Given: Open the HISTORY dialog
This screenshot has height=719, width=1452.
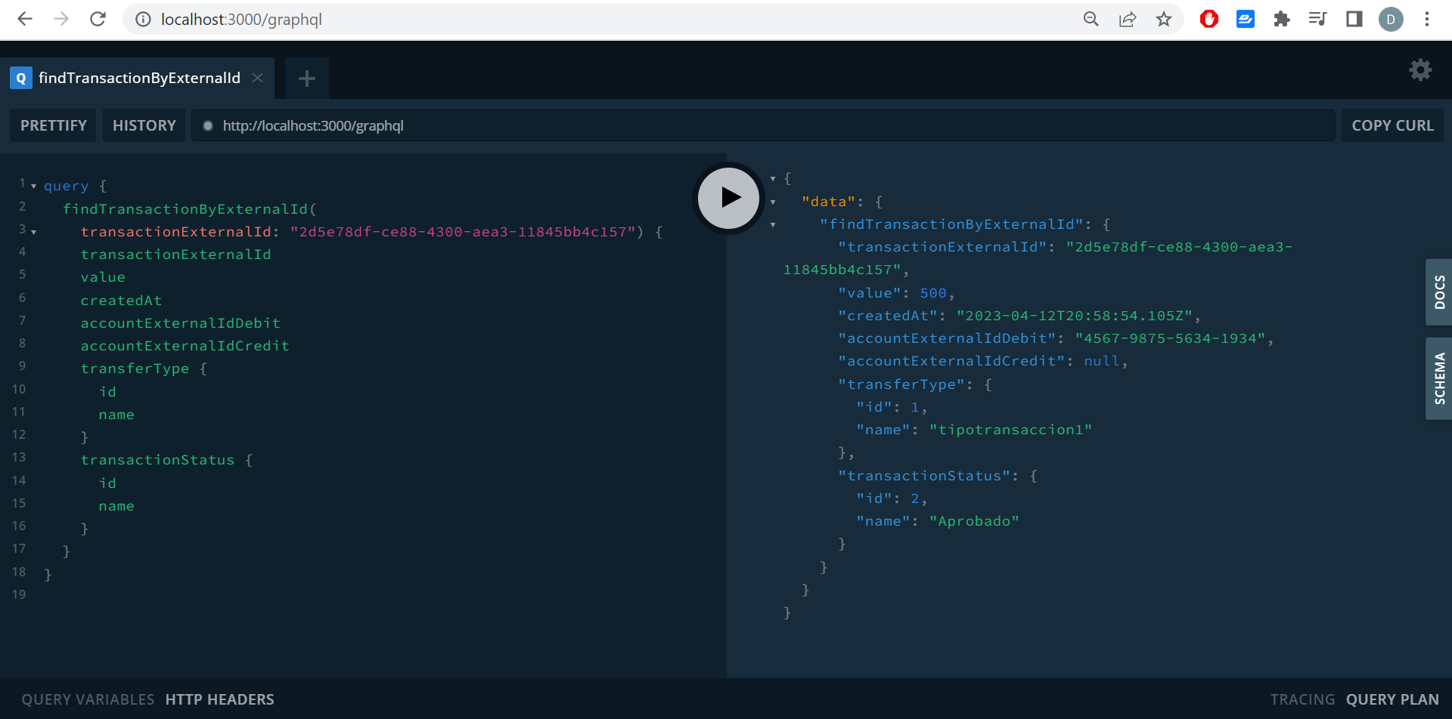Looking at the screenshot, I should 144,125.
